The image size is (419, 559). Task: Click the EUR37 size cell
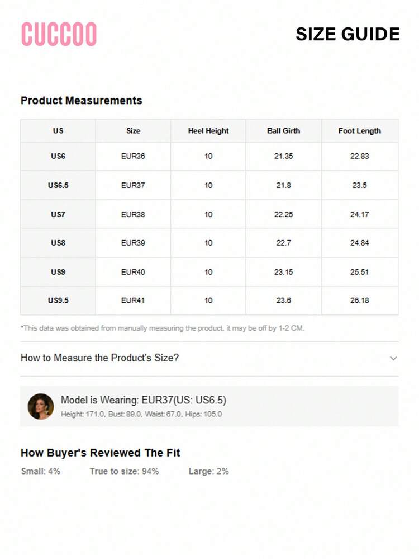click(x=133, y=185)
